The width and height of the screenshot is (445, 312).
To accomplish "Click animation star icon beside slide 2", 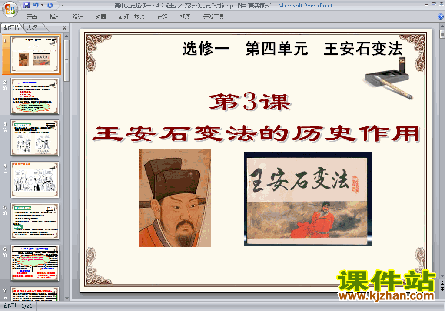I will 5,88.
